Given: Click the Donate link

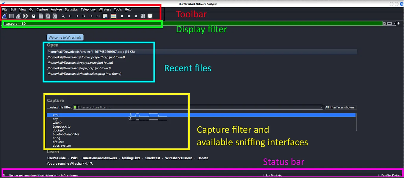Looking at the screenshot, I should pos(203,158).
